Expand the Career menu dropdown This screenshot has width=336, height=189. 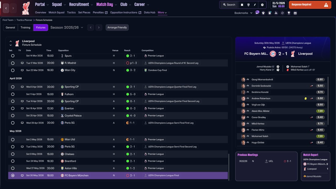click(148, 5)
